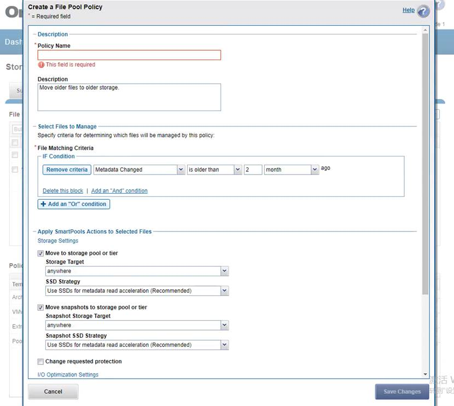Click the Remove criteria button
The image size is (454, 406).
point(67,170)
